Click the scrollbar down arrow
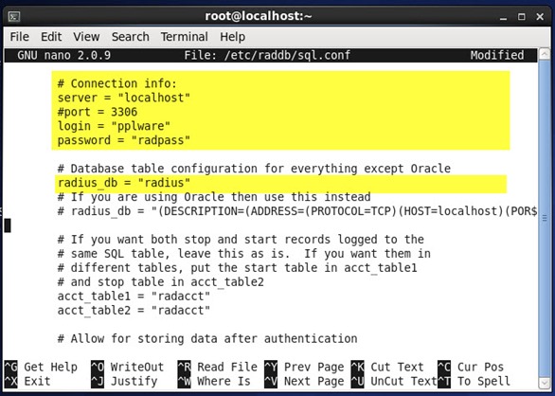The height and width of the screenshot is (396, 555). (x=544, y=383)
